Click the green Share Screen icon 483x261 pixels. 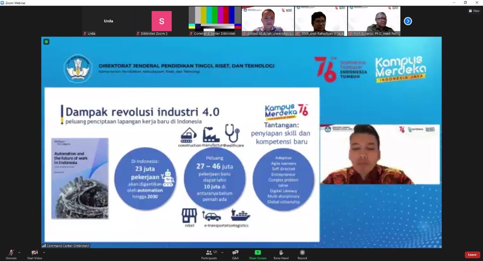(x=258, y=252)
